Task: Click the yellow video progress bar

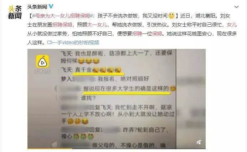Action: pos(50,148)
